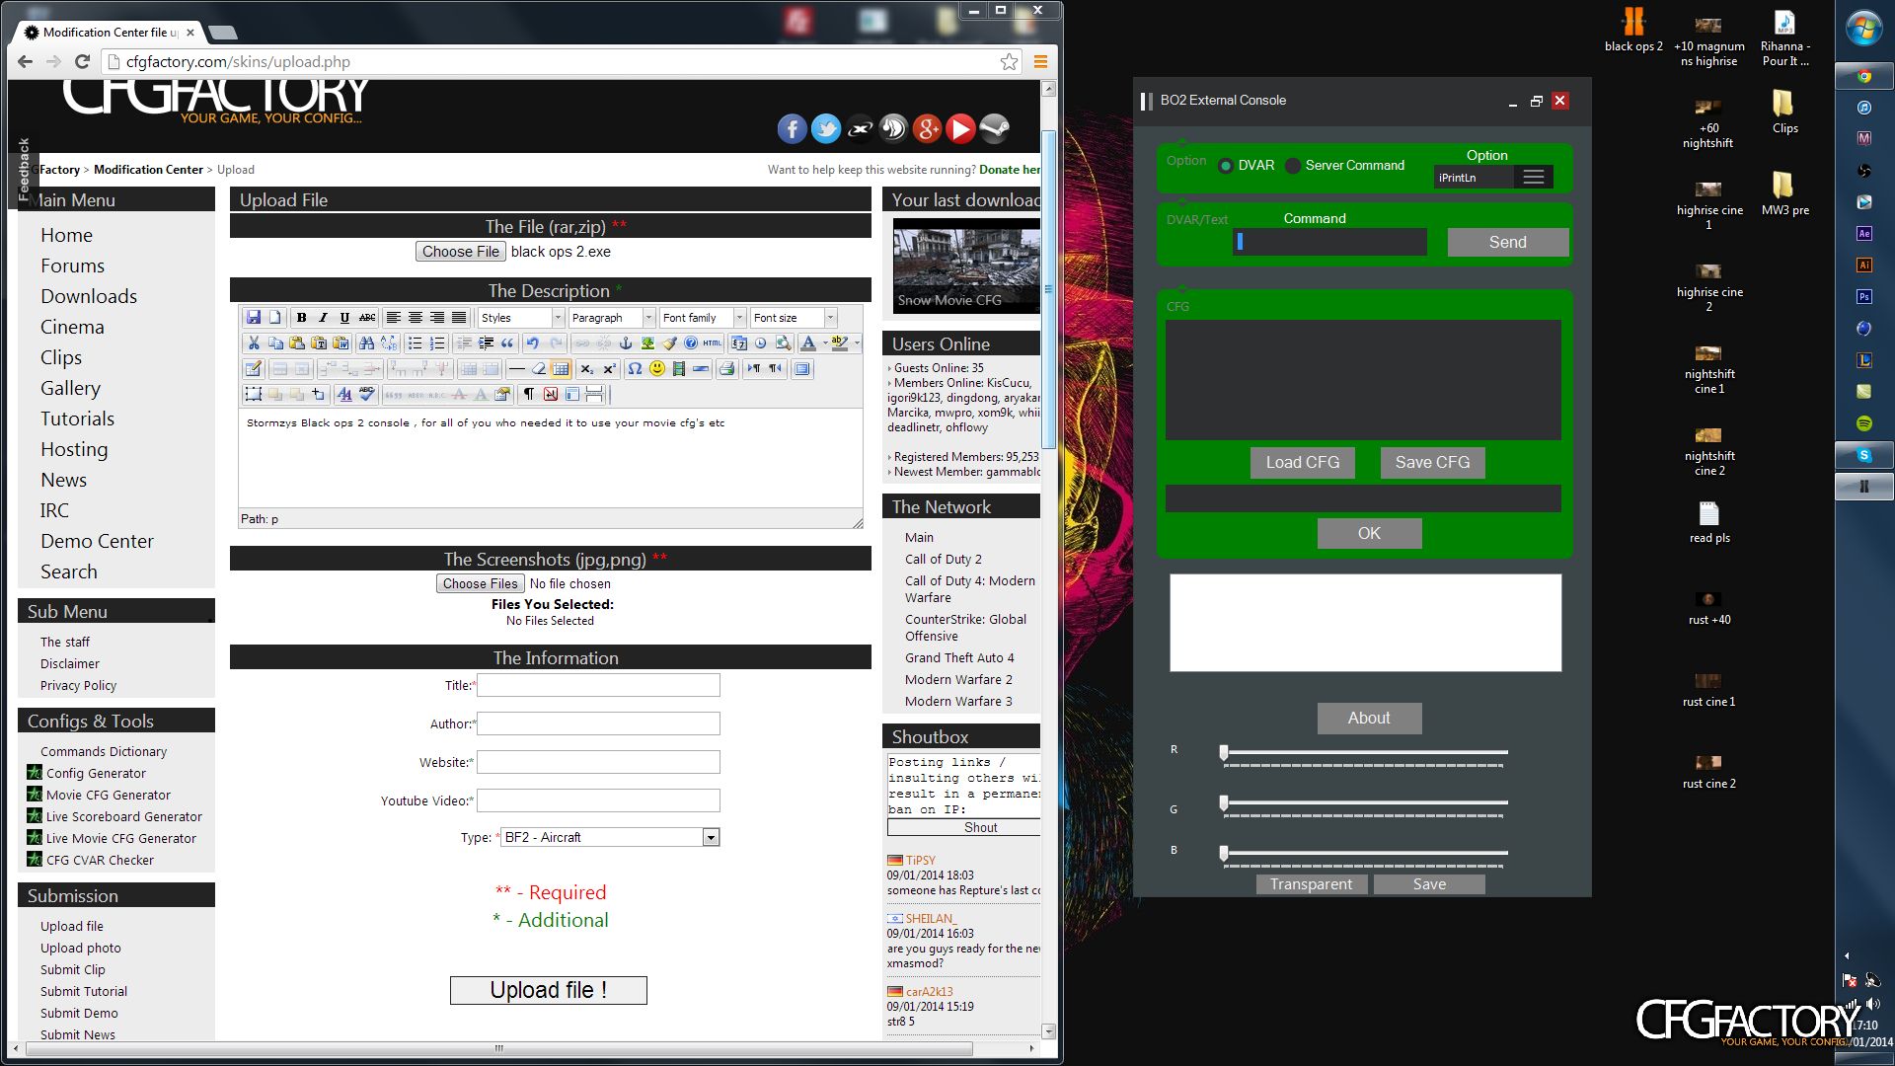Open the Paragraph format dropdown
The height and width of the screenshot is (1066, 1895).
612,318
